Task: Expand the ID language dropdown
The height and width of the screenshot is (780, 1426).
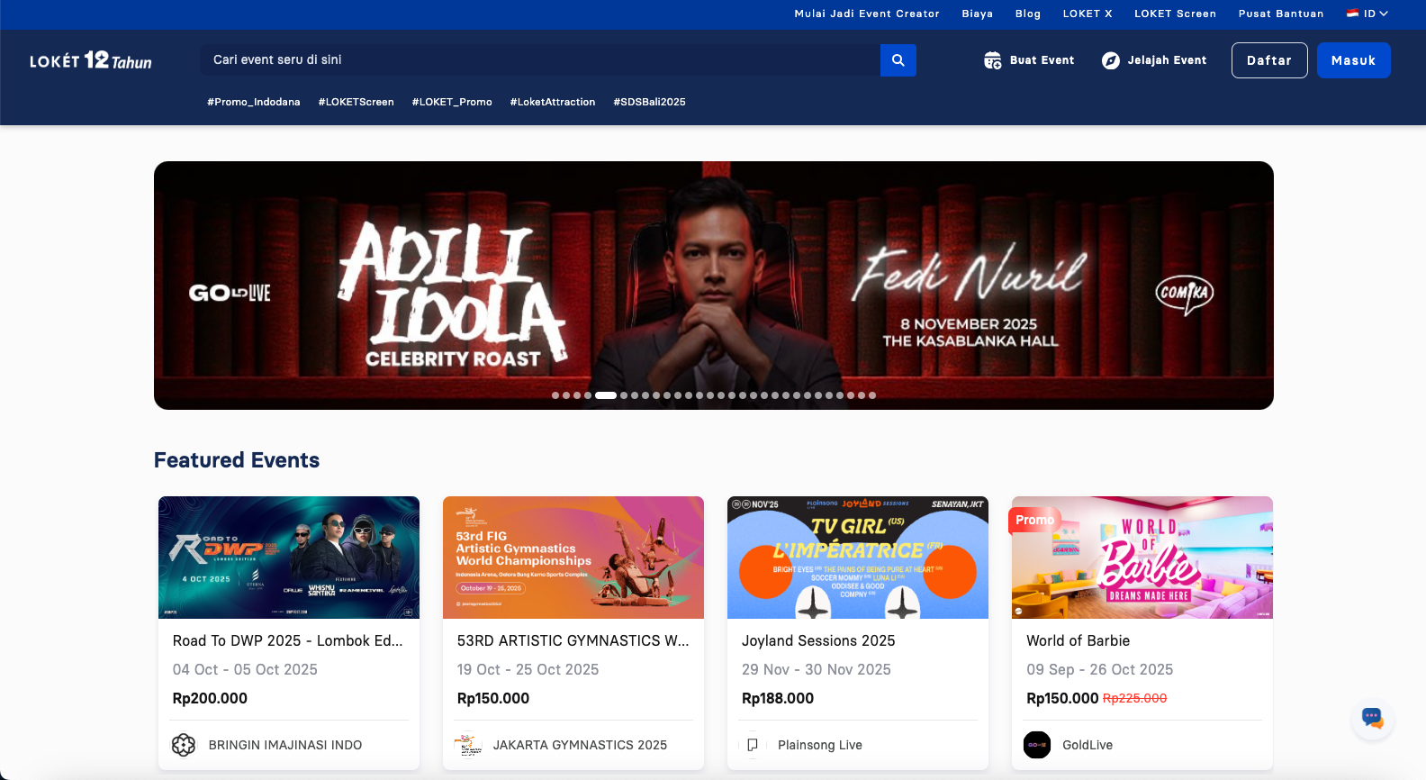Action: pos(1367,14)
